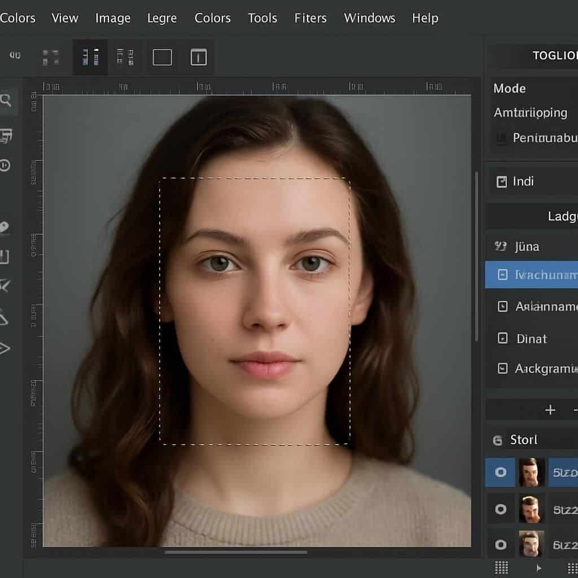Click the Mode label
Image resolution: width=578 pixels, height=578 pixels.
tap(510, 89)
